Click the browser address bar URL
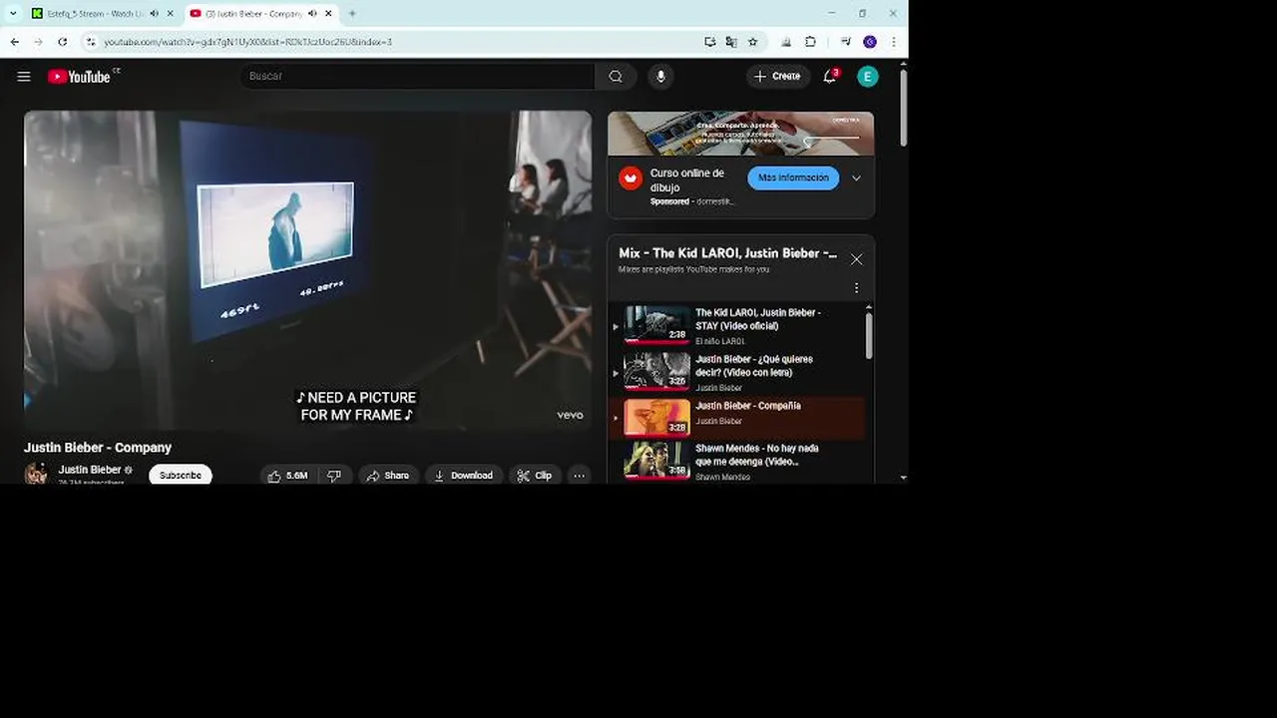 (x=247, y=42)
